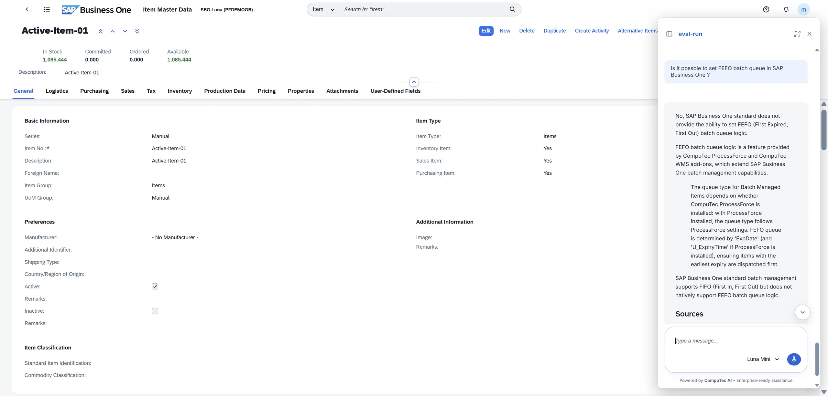Click the New button
828x396 pixels.
[505, 31]
